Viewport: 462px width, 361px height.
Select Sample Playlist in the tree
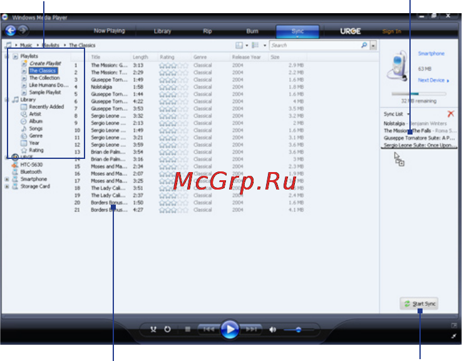pos(45,92)
